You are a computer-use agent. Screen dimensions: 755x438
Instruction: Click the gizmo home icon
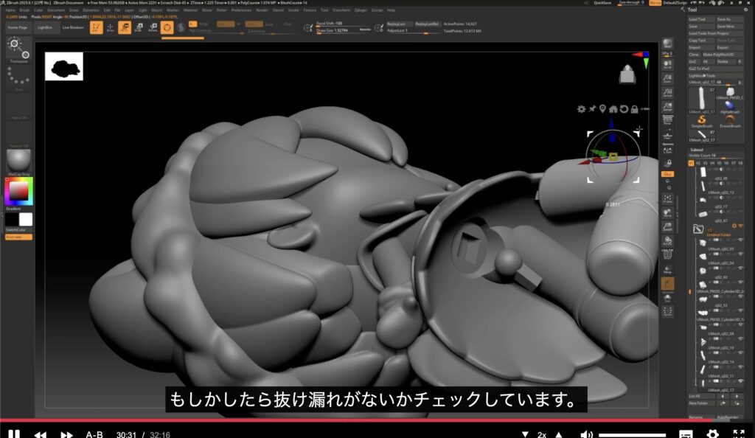click(613, 109)
